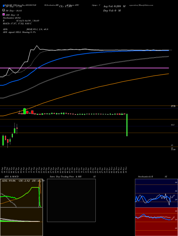The image size is (178, 236).
Task: Click the horizontal magenta 200 Day line
Action: (84, 68)
